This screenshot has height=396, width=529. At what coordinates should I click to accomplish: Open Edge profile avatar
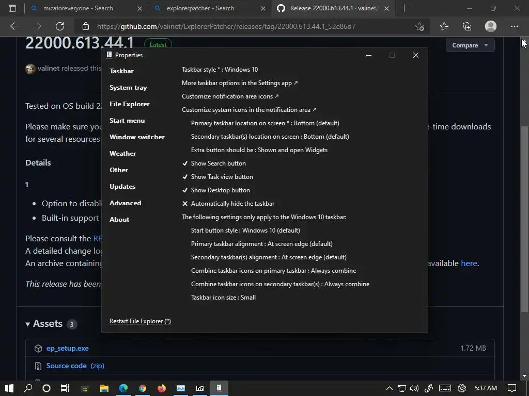491,26
